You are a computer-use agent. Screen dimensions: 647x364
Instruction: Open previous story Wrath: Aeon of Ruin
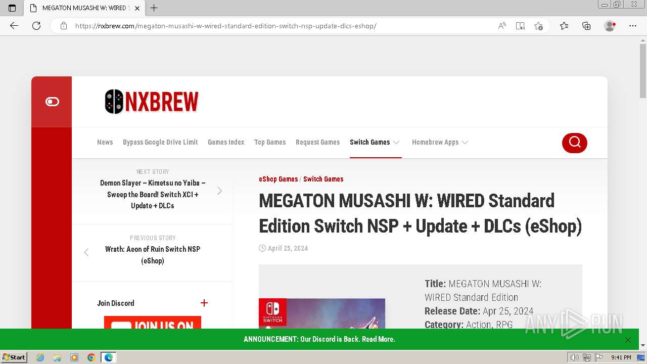[x=153, y=255]
